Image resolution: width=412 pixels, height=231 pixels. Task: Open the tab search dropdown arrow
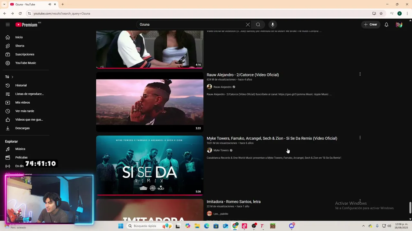tap(4, 4)
